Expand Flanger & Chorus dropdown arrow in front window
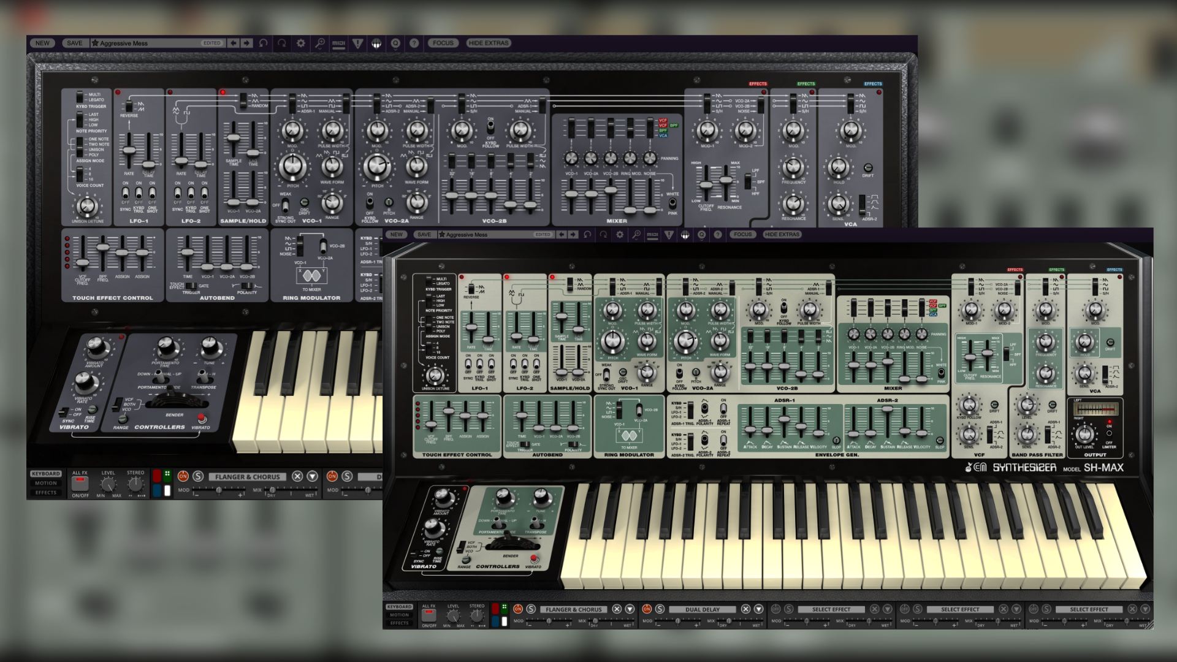 [x=630, y=609]
